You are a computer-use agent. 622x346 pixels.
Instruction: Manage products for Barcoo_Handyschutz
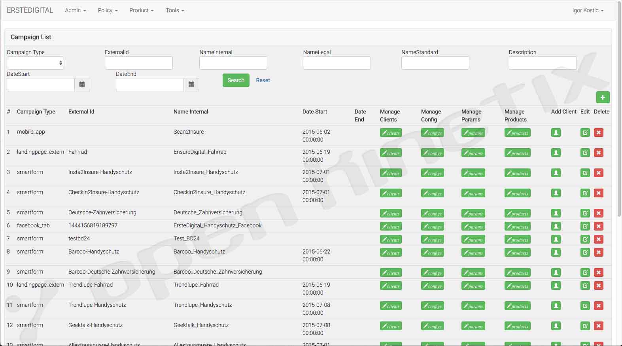[x=518, y=253]
